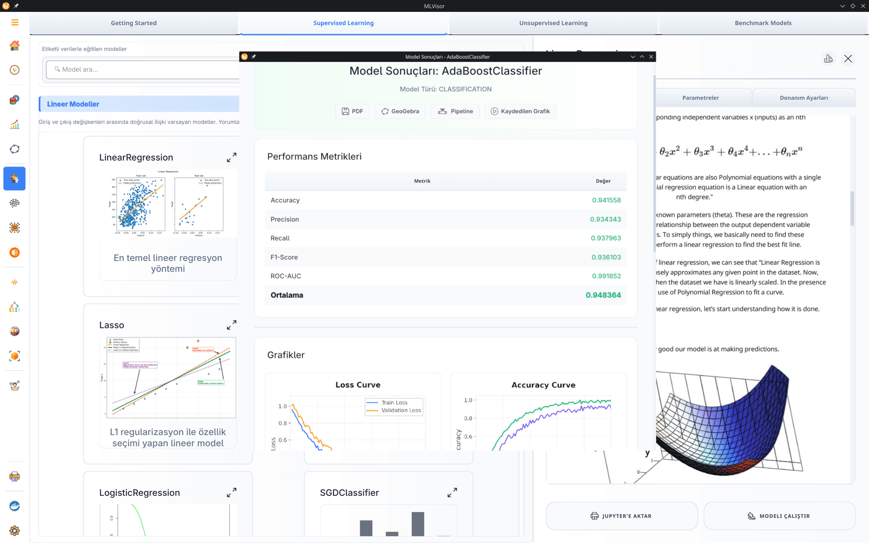Open the orange 3D cube scan icon
869x543 pixels.
[15, 356]
